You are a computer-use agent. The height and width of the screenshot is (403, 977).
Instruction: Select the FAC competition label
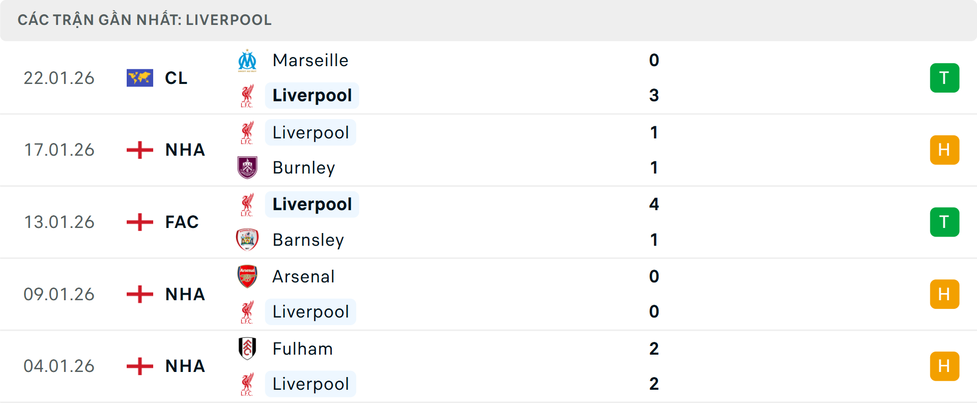[x=182, y=222]
